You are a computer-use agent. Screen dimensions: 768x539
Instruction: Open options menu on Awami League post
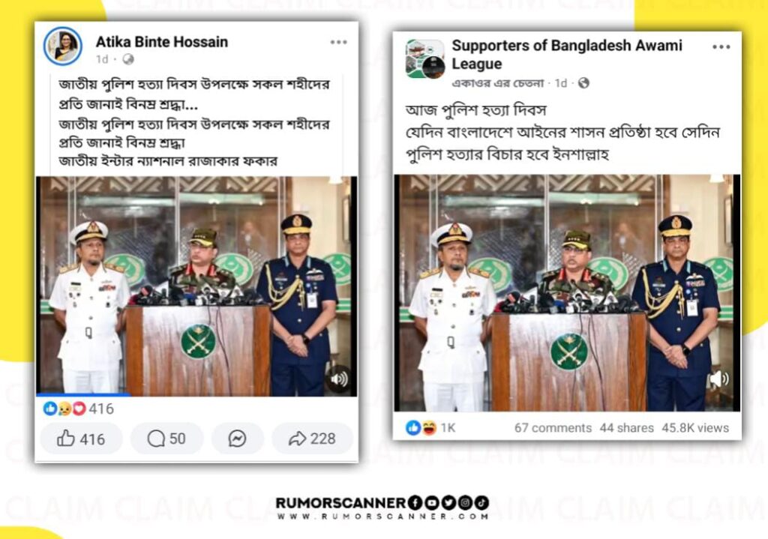tap(721, 47)
